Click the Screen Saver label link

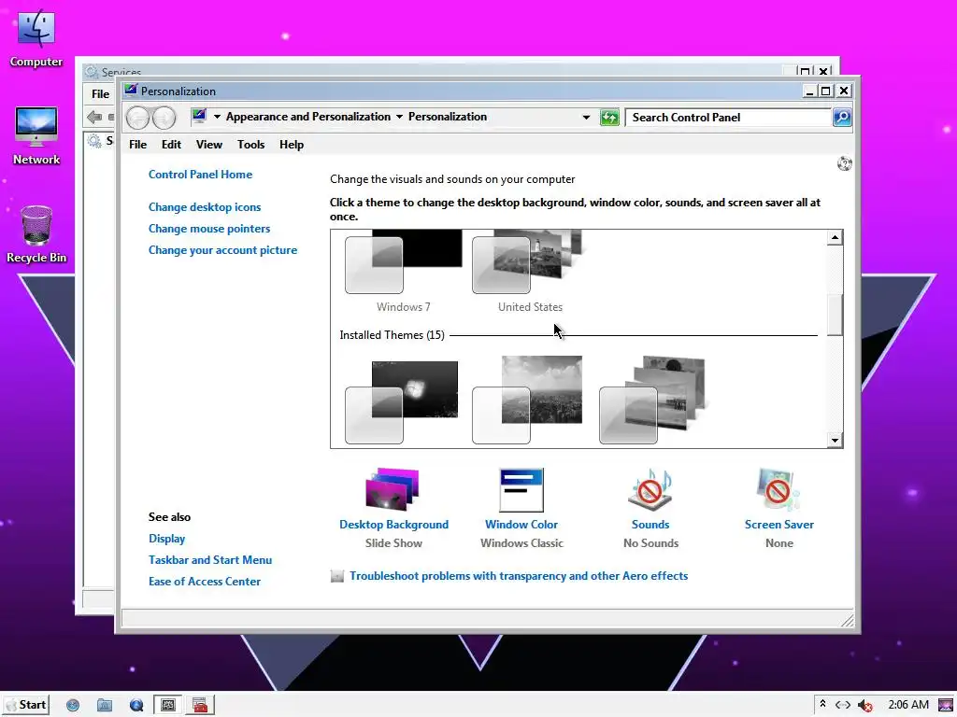tap(778, 525)
